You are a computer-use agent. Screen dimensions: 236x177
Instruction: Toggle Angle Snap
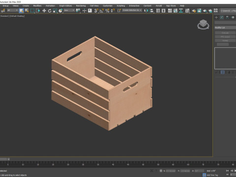pyautogui.click(x=102, y=11)
